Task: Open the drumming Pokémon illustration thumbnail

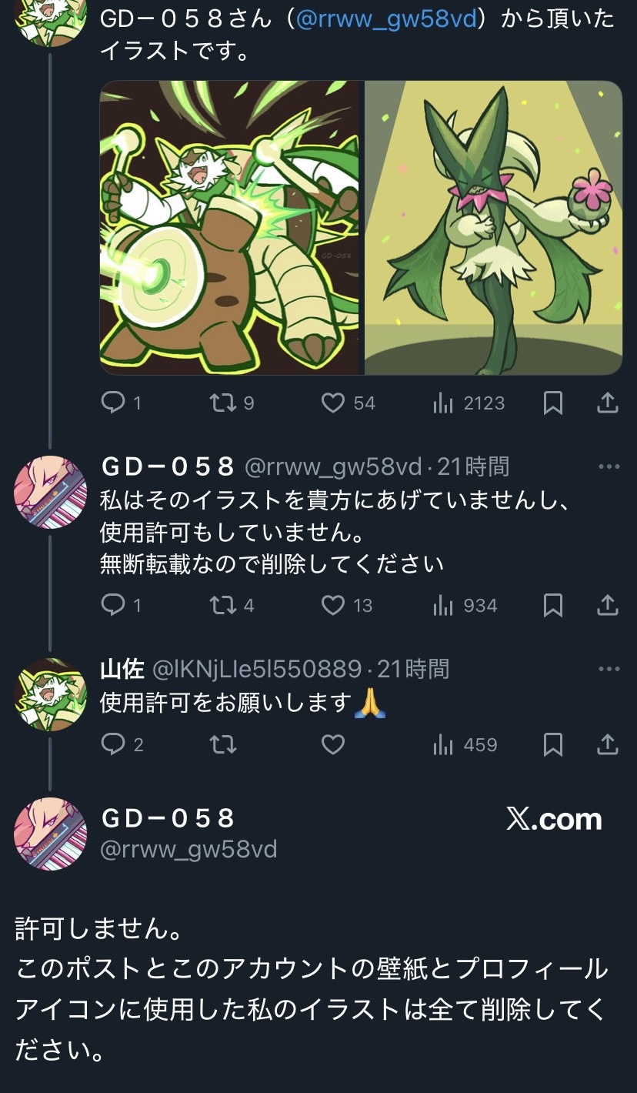Action: coord(230,228)
